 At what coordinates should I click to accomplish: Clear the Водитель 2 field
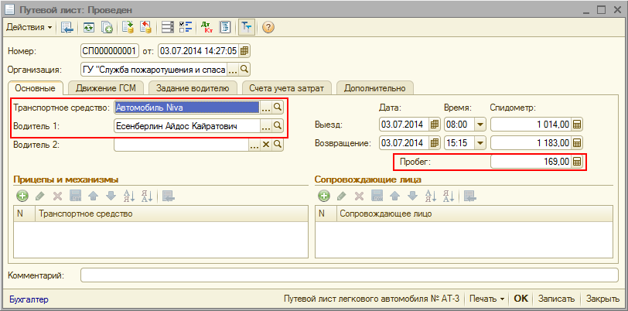tap(266, 144)
